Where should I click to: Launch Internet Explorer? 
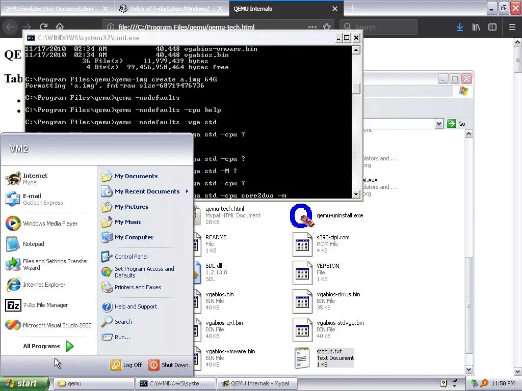click(x=36, y=285)
